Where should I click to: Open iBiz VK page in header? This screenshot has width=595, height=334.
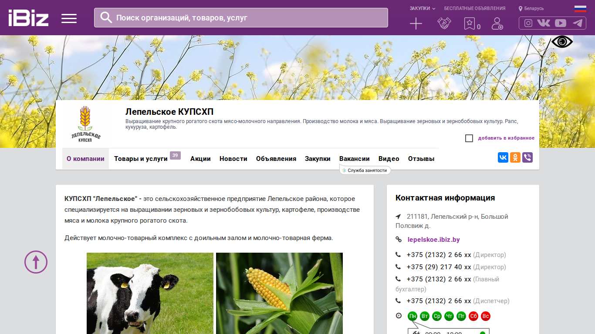[544, 23]
